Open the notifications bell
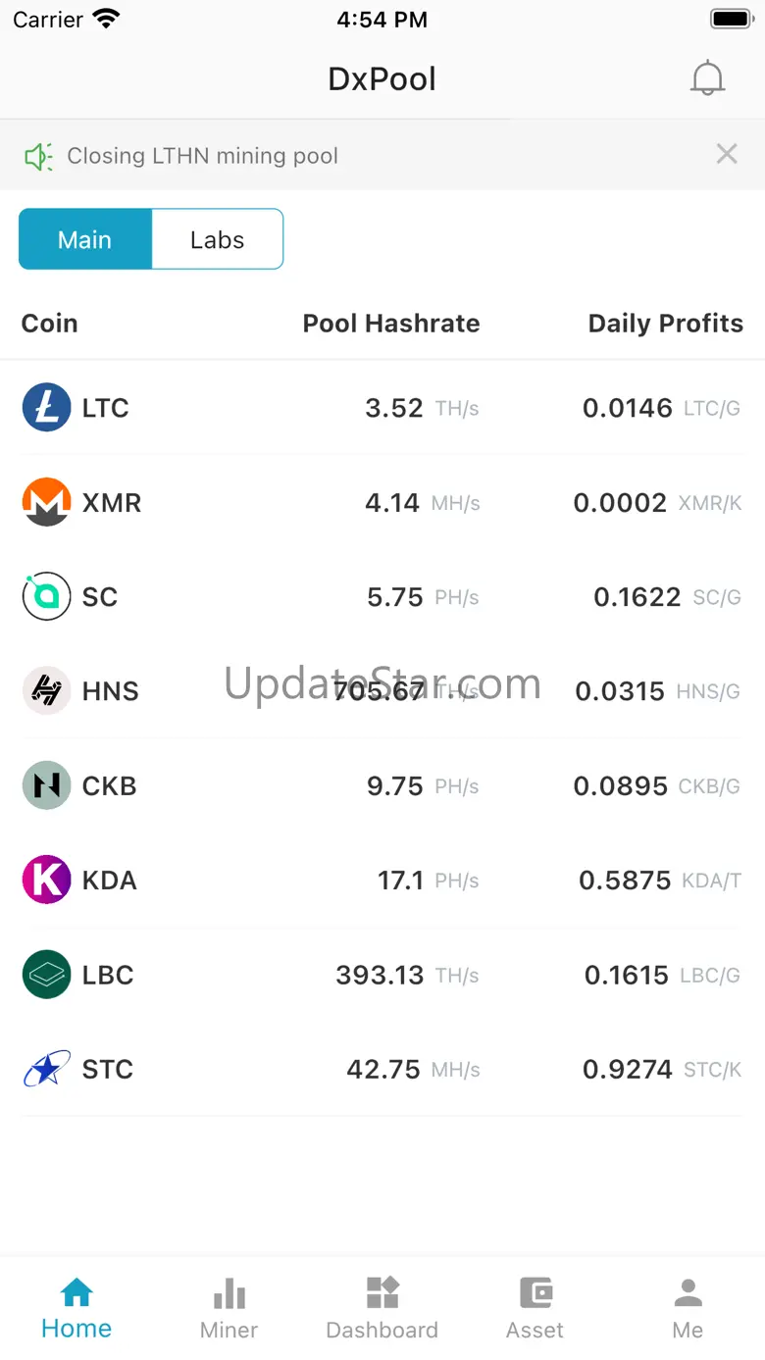This screenshot has height=1360, width=765. (x=706, y=78)
